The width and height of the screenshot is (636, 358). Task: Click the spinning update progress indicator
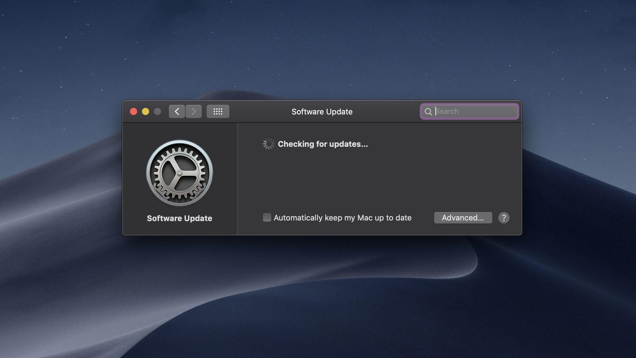click(x=268, y=143)
